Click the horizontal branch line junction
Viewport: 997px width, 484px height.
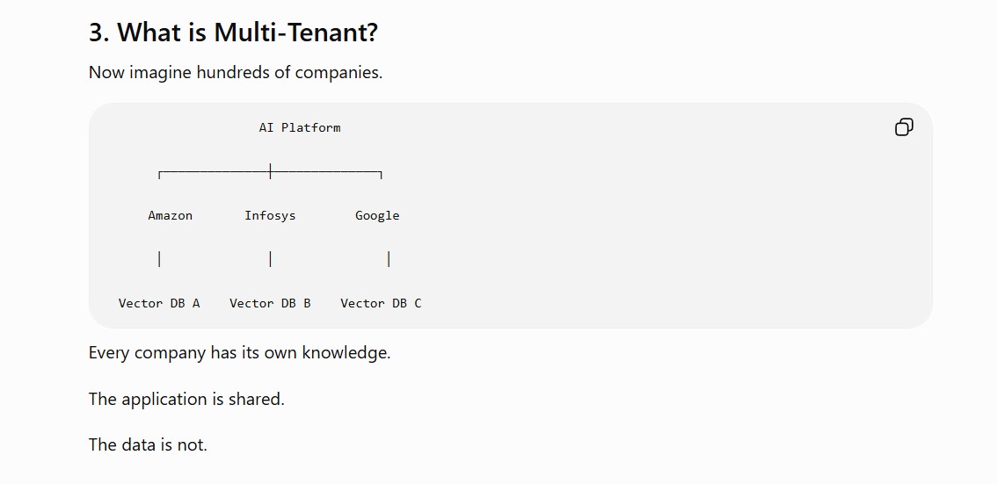270,171
